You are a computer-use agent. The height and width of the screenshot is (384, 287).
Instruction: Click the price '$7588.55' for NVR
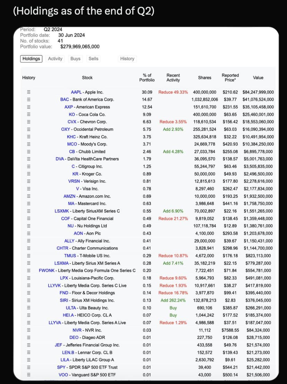(230, 330)
